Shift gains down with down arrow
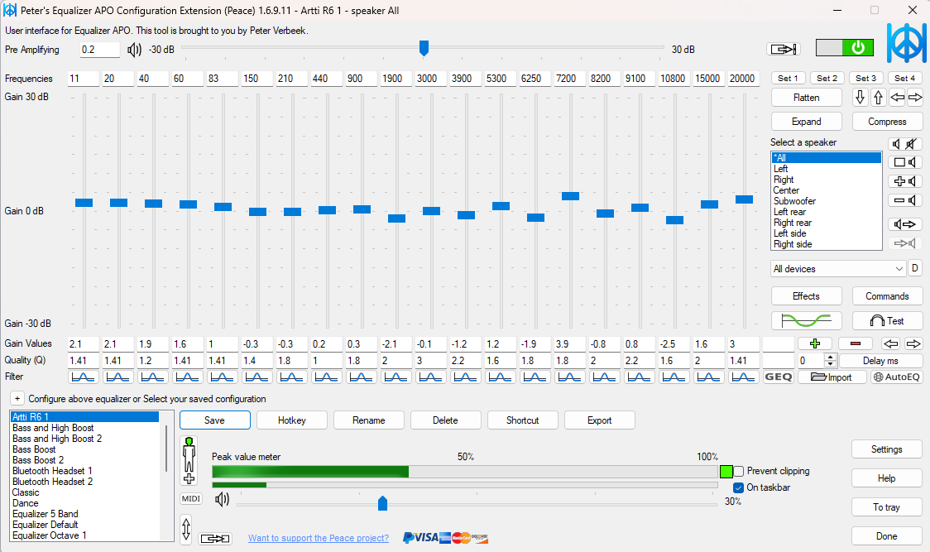This screenshot has width=930, height=552. tap(860, 98)
